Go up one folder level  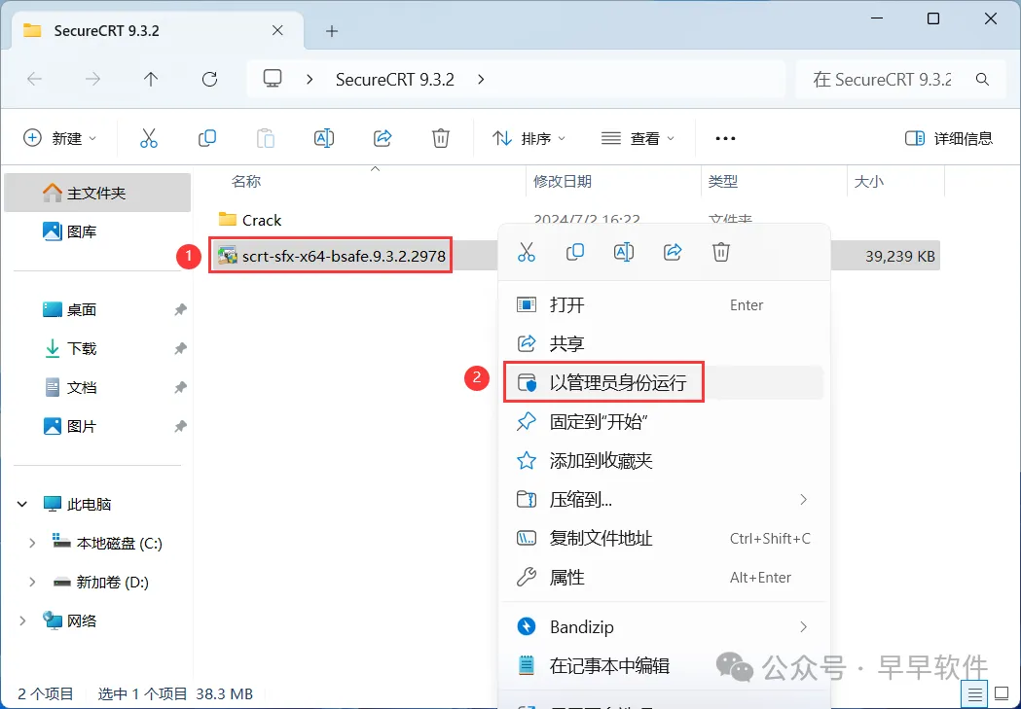pyautogui.click(x=151, y=80)
